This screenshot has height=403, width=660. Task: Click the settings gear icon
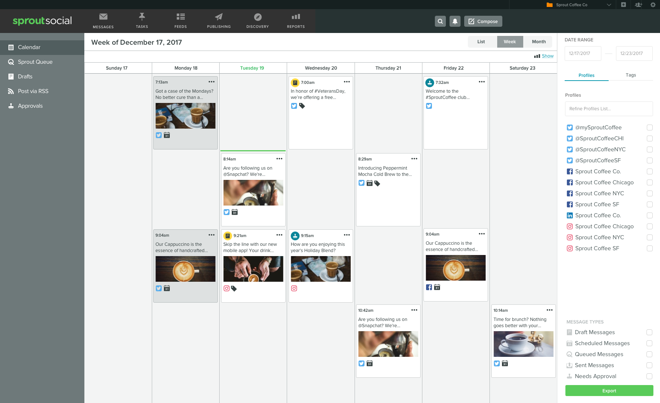[653, 5]
